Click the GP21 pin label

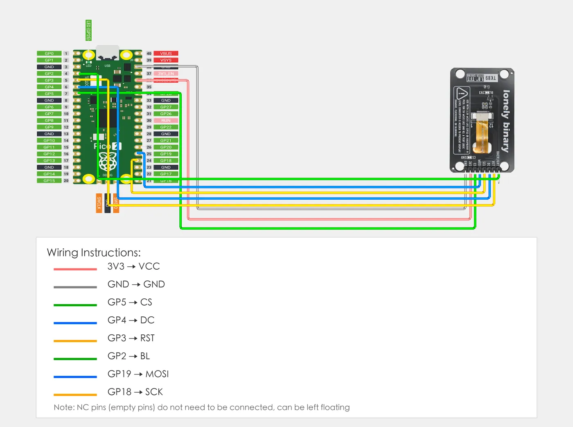pyautogui.click(x=166, y=141)
